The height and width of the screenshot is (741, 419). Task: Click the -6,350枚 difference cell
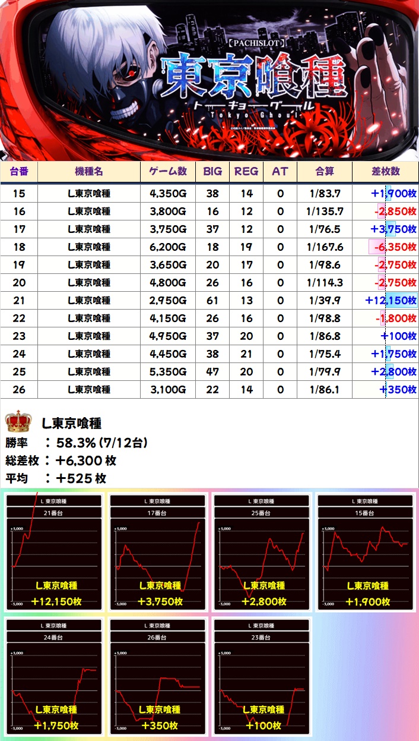[386, 247]
